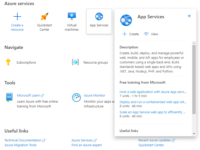Open the Resource groups cube icon
This screenshot has height=150, width=200.
pyautogui.click(x=75, y=62)
